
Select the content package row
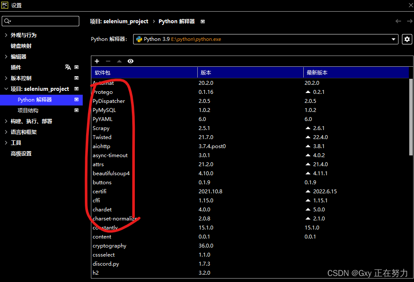pyautogui.click(x=250, y=237)
